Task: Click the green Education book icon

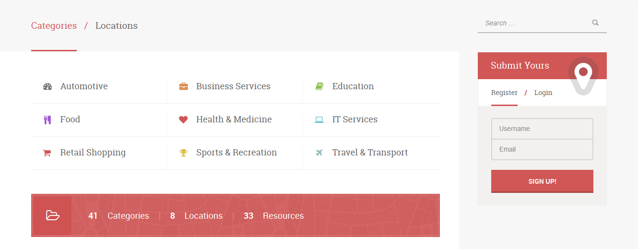Action: tap(319, 86)
